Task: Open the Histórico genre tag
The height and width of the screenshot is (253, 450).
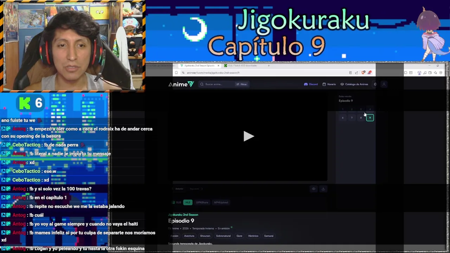Action: point(253,236)
